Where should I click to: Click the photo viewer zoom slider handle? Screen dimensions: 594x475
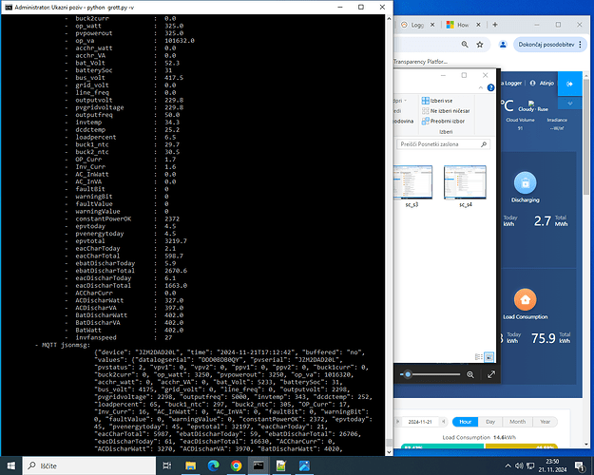pos(409,374)
